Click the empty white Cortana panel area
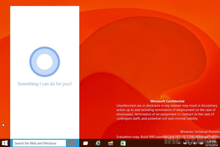Image resolution: width=220 pixels, height=147 pixels. point(45,115)
